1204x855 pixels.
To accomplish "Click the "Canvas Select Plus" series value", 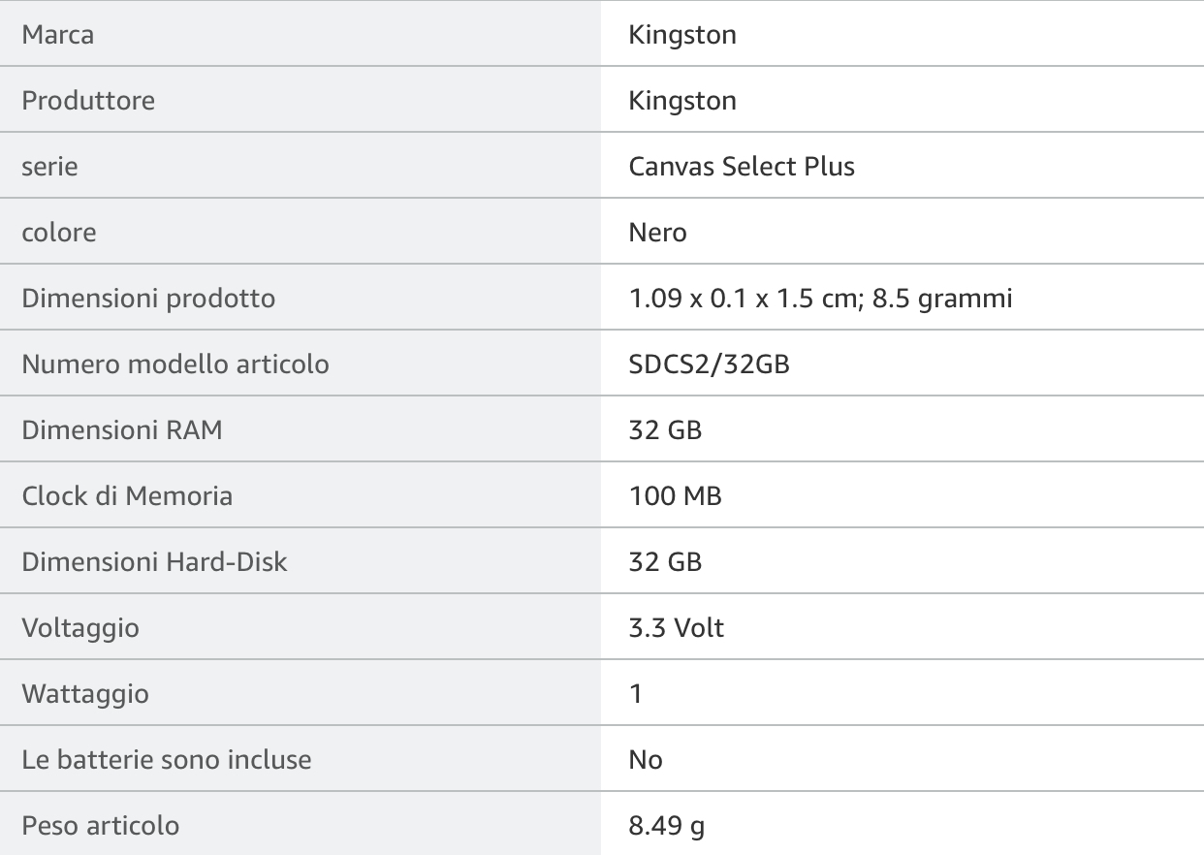I will [x=742, y=167].
